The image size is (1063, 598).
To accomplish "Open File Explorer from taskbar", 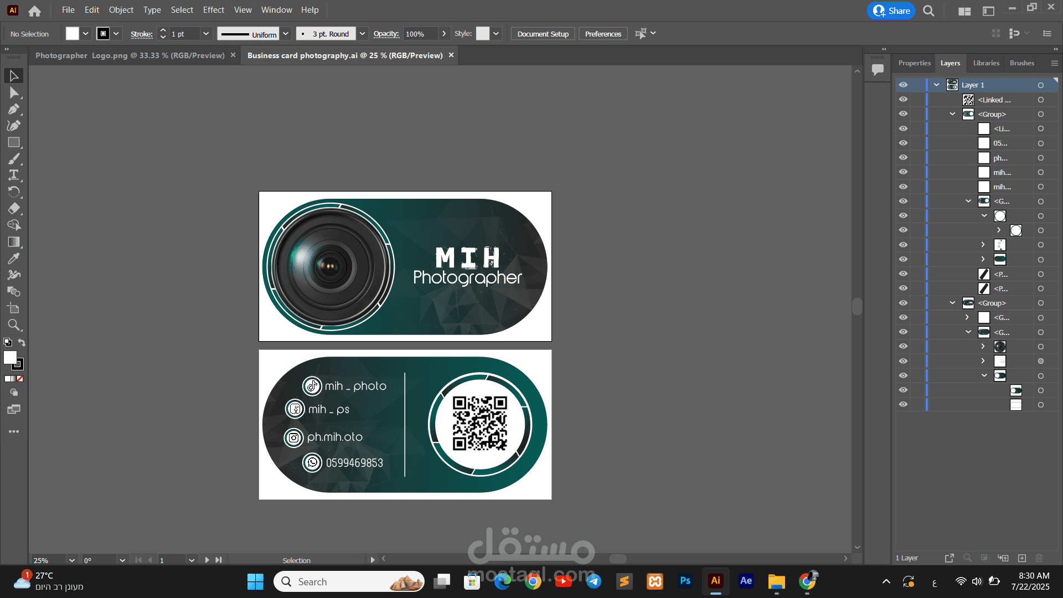I will pos(776,581).
